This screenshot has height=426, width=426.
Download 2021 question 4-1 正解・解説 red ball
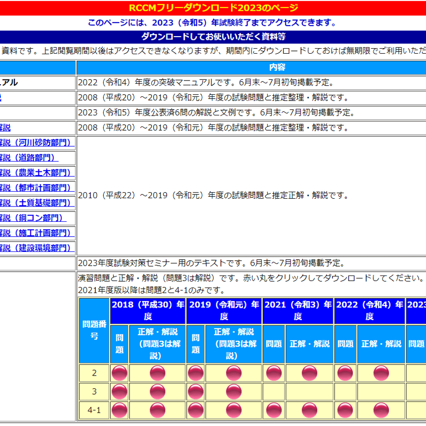[x=309, y=410]
